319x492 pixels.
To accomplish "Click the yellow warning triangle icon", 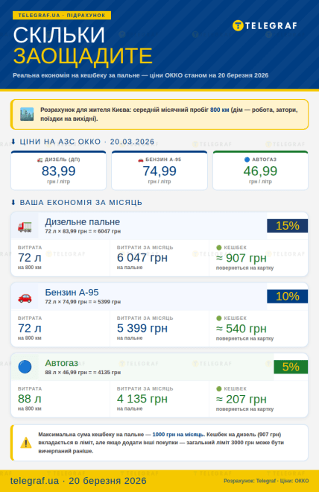I will [x=26, y=443].
